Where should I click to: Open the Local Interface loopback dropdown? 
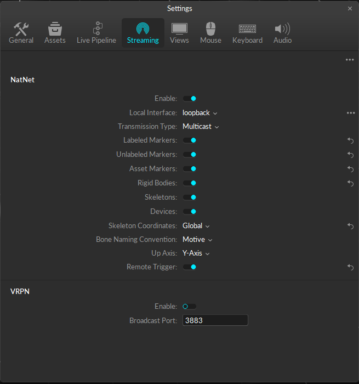point(200,113)
